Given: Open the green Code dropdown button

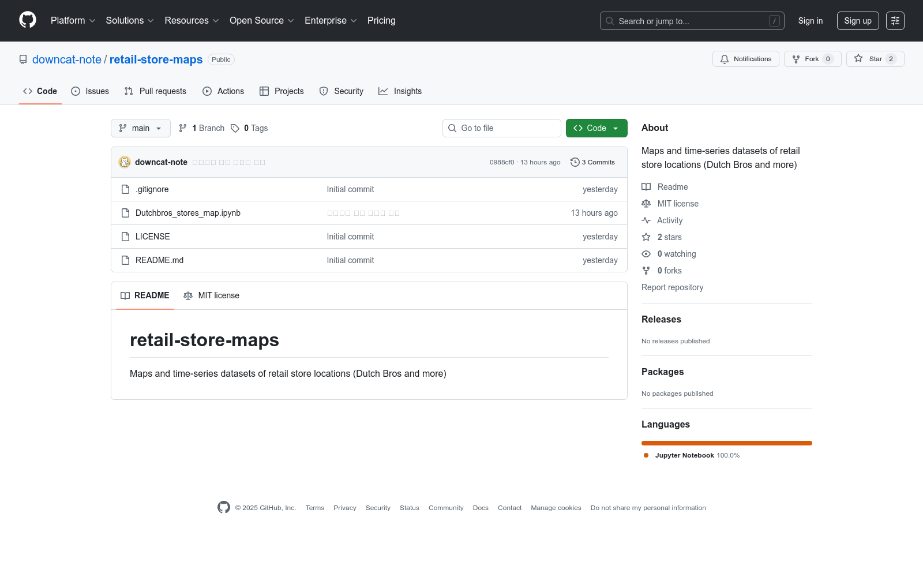Looking at the screenshot, I should (x=596, y=128).
